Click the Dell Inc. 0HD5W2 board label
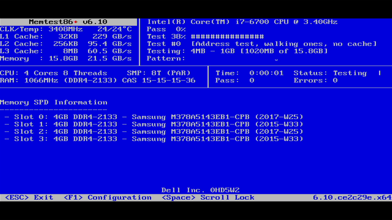This screenshot has height=220, width=392. coord(201,190)
